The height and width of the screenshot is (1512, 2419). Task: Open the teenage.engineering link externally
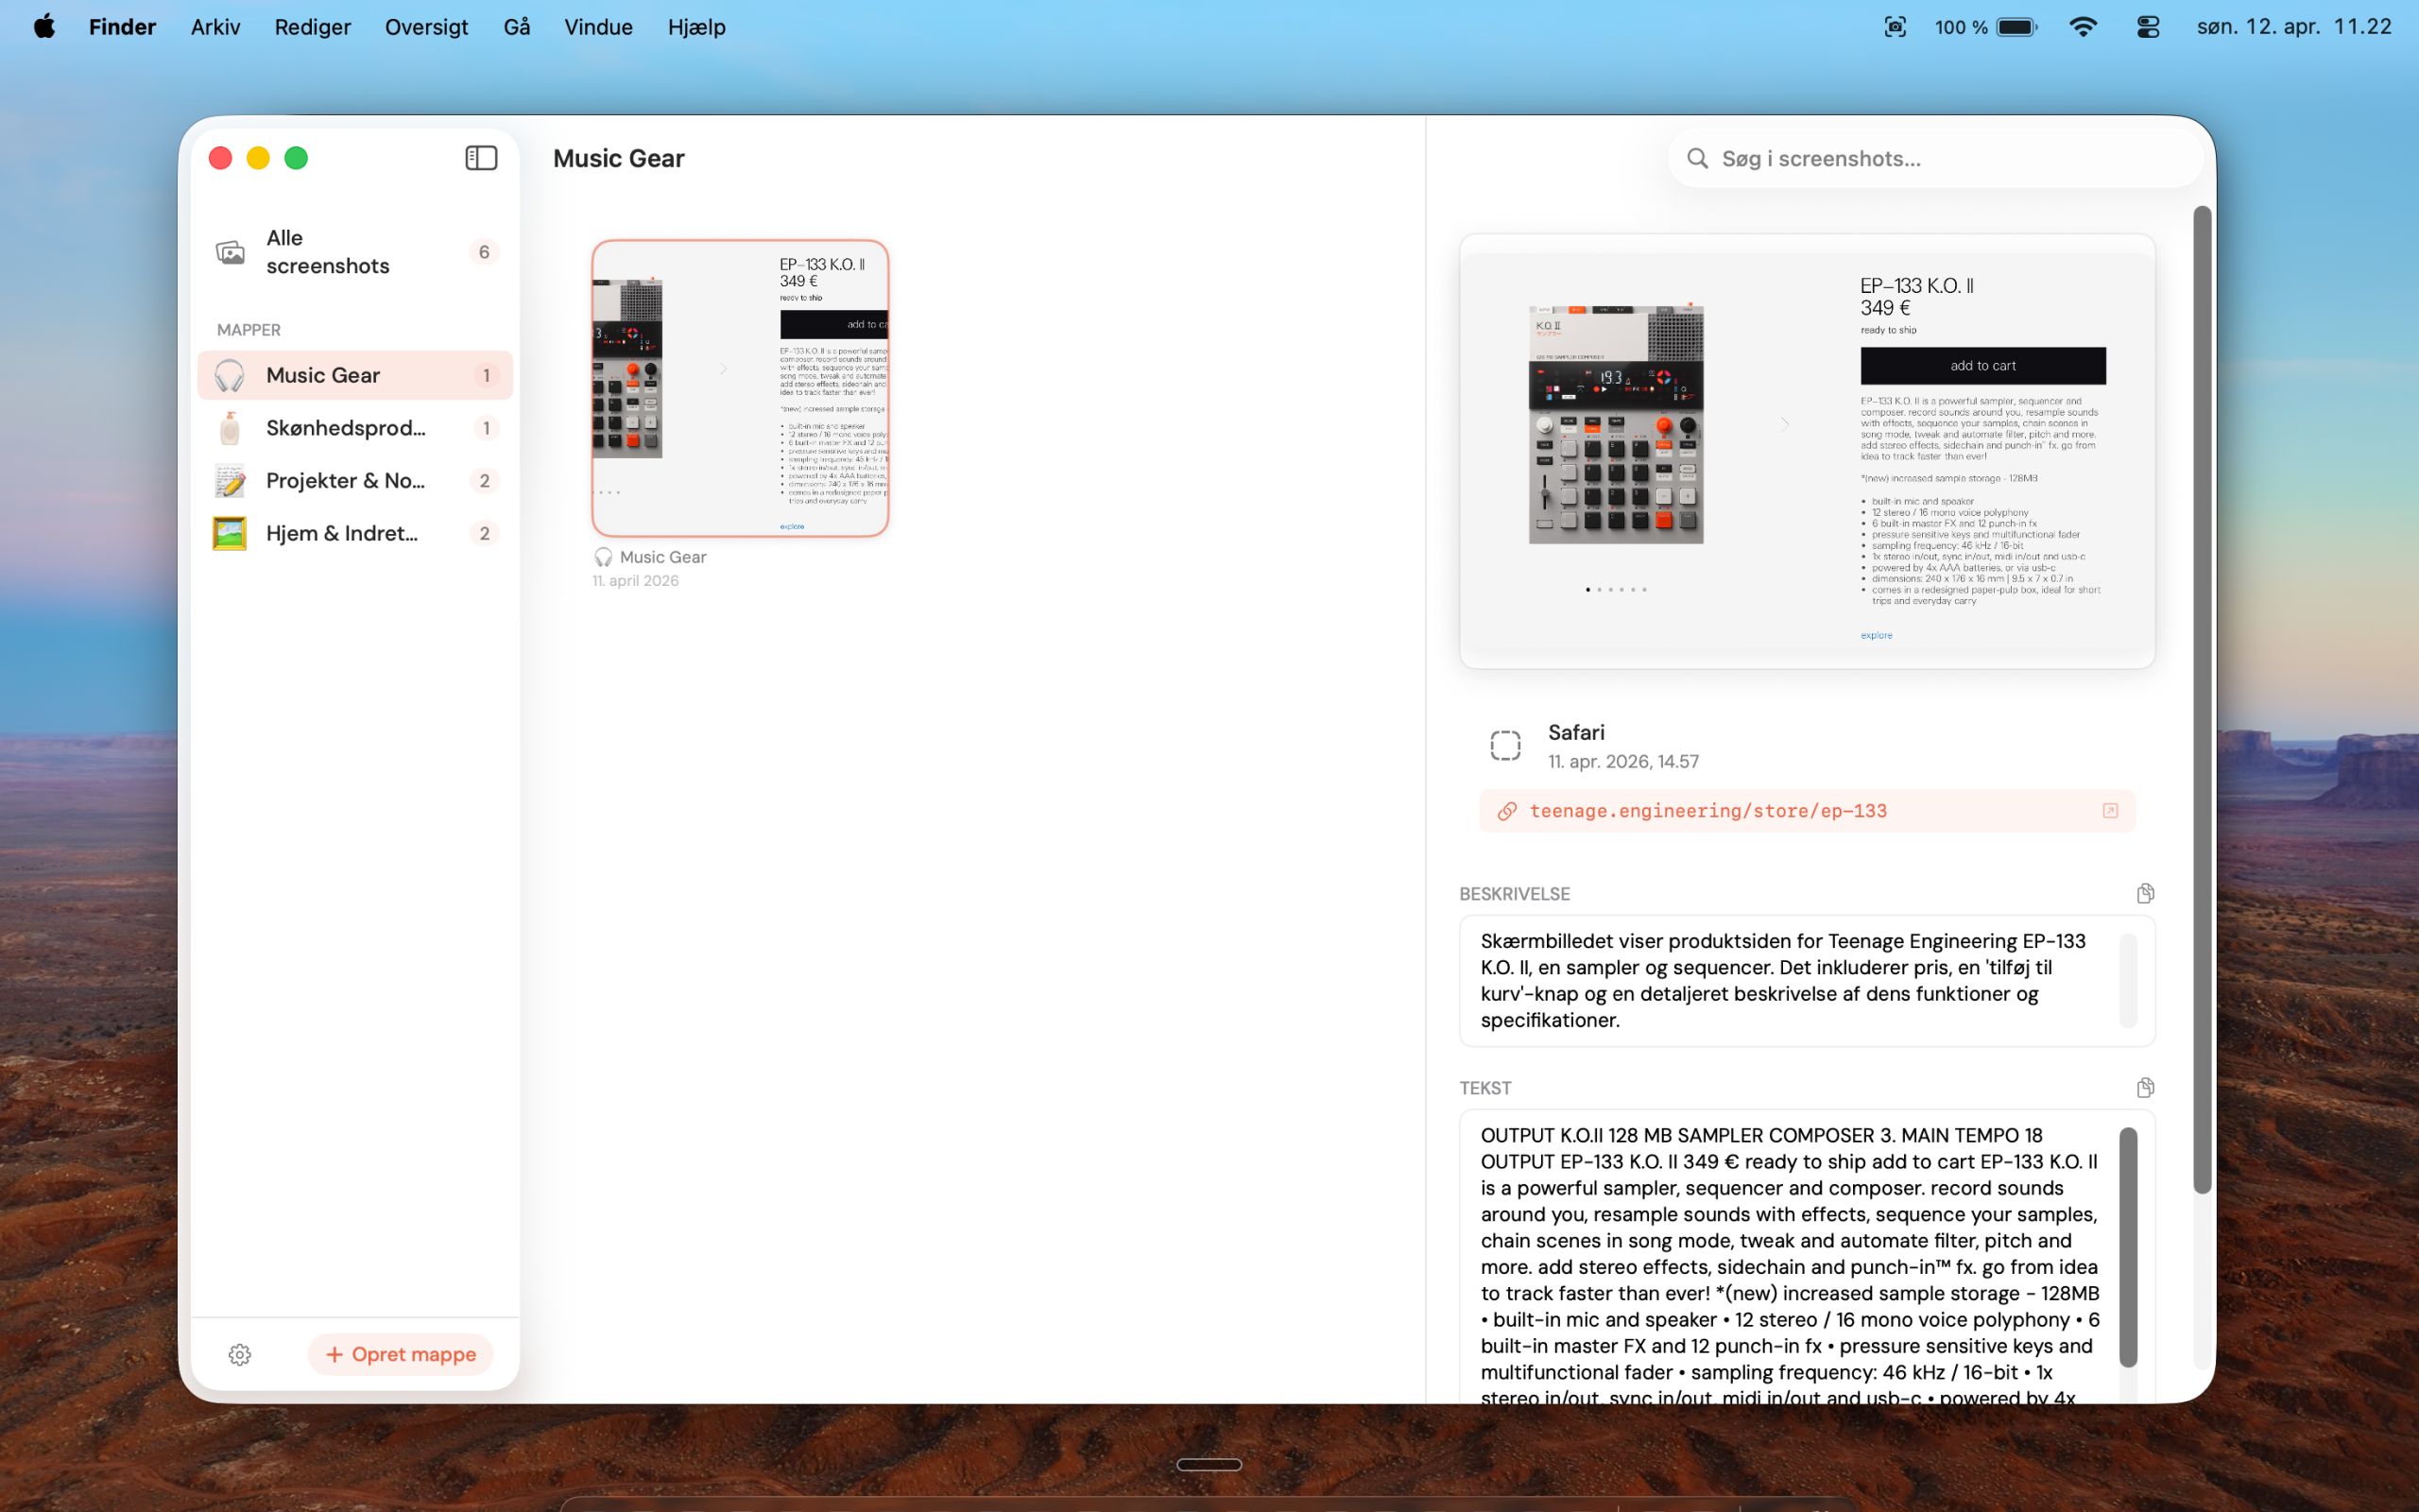pyautogui.click(x=2110, y=811)
